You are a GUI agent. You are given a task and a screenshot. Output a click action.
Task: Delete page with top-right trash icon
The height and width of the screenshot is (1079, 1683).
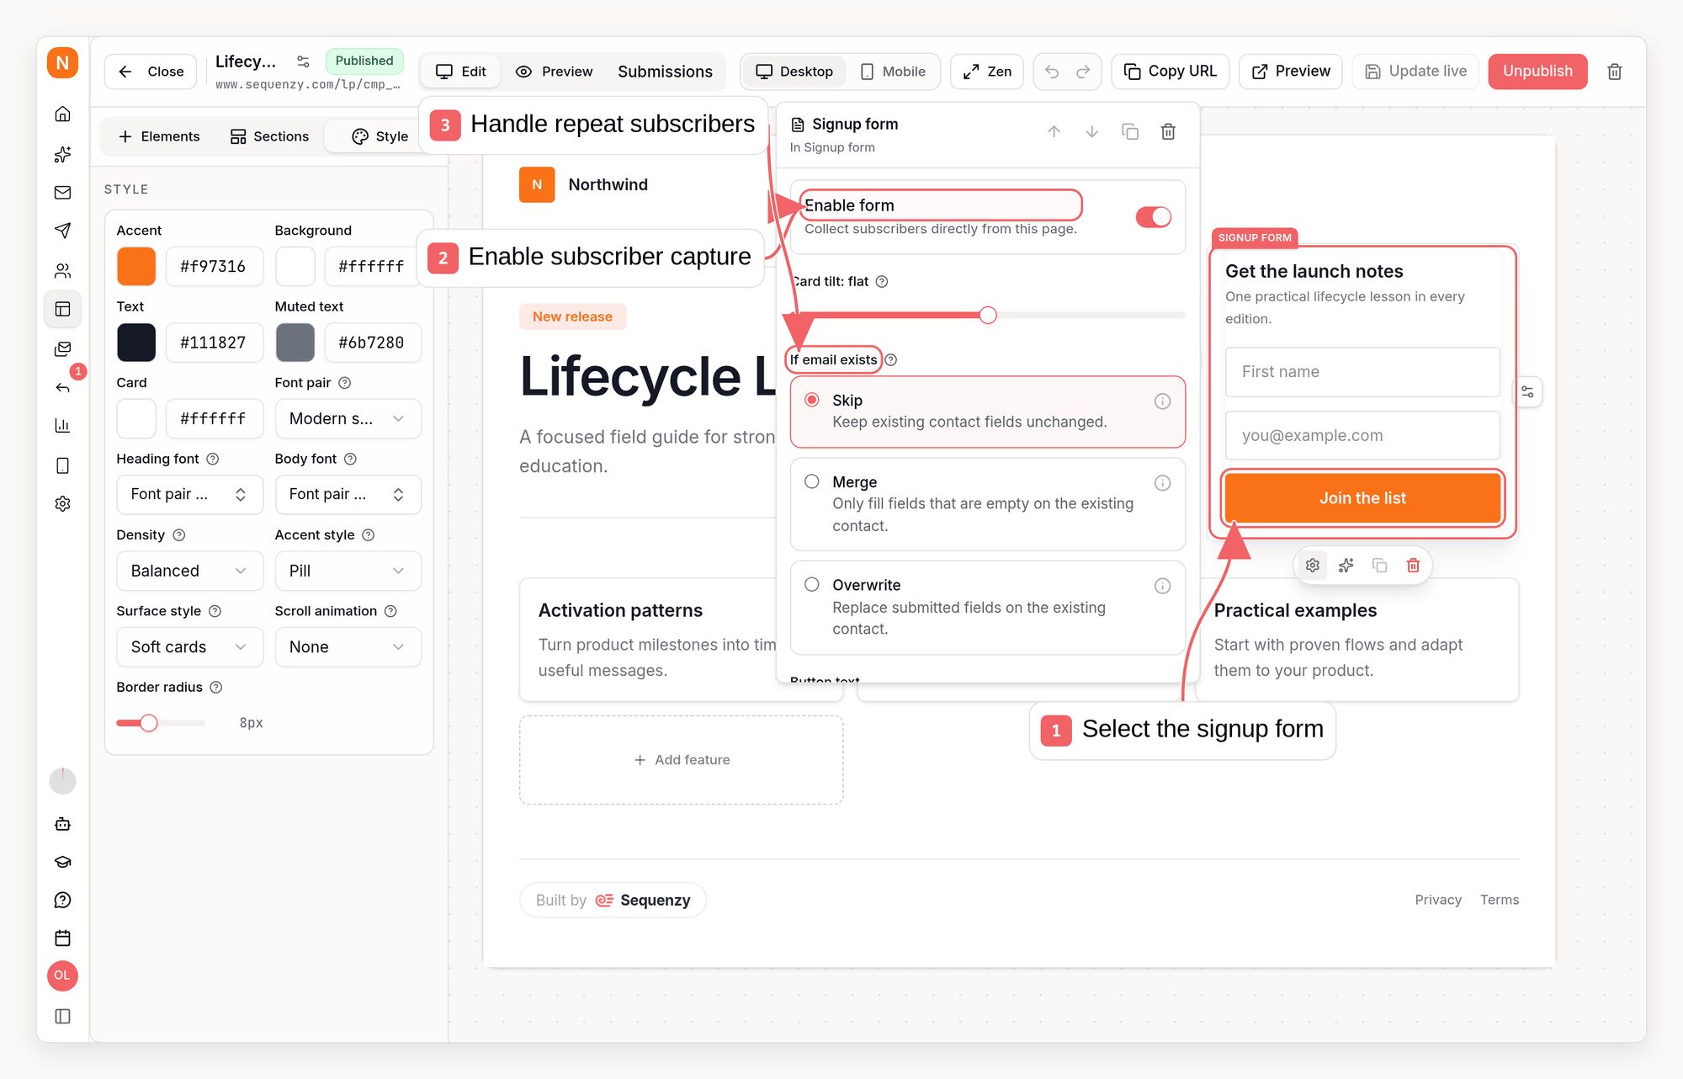[x=1614, y=72]
